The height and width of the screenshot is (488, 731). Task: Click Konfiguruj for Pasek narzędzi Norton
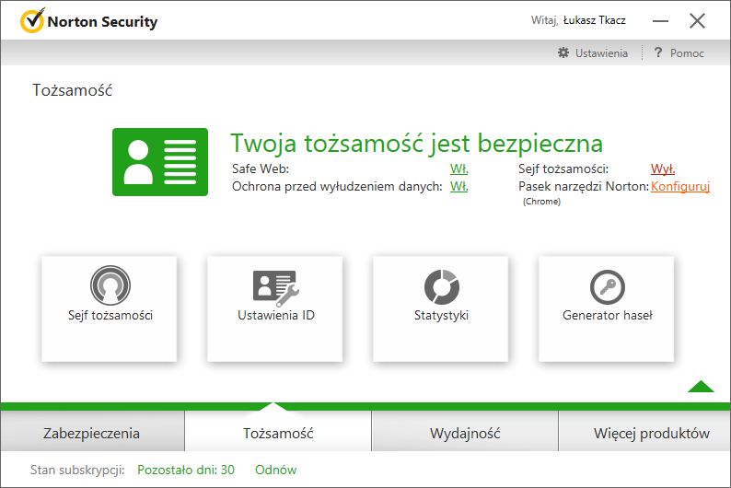point(680,186)
